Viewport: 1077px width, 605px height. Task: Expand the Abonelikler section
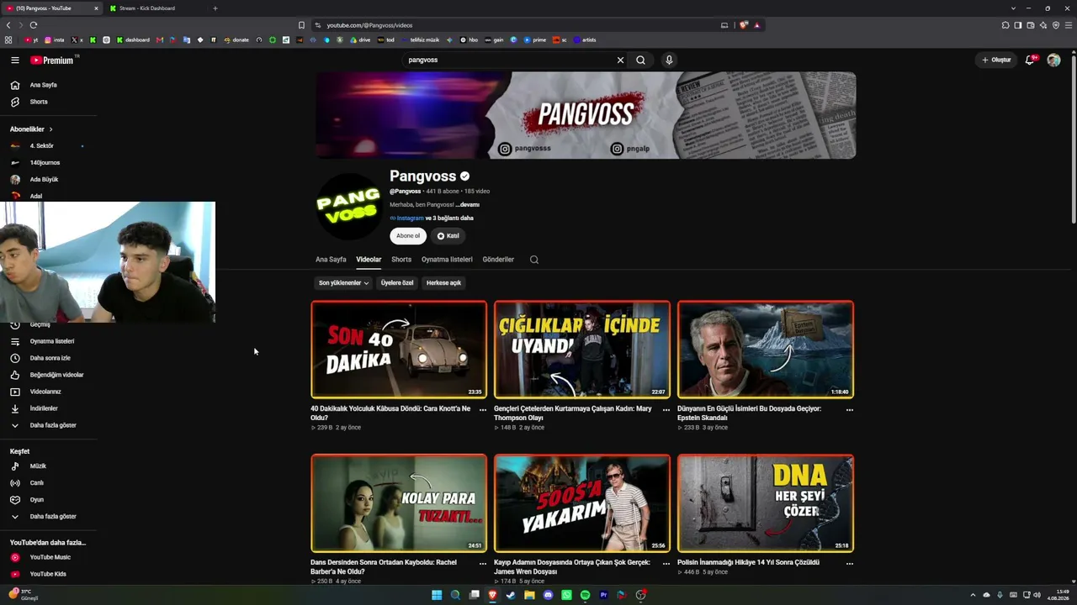click(x=31, y=129)
